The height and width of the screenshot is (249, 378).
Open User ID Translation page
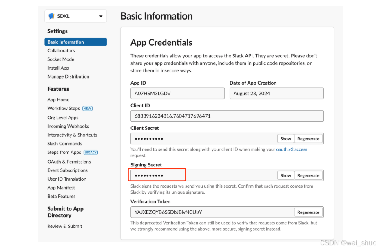coord(67,179)
